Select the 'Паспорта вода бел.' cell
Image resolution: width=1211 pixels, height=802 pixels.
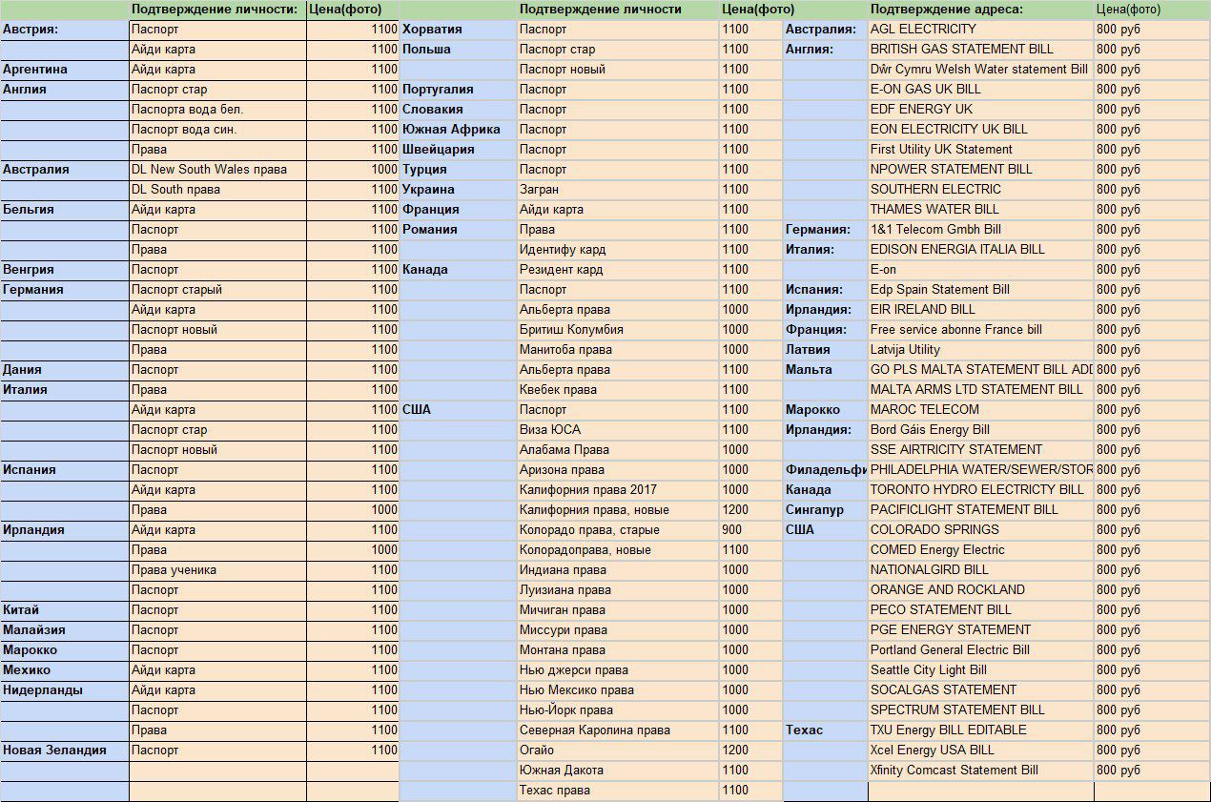217,110
